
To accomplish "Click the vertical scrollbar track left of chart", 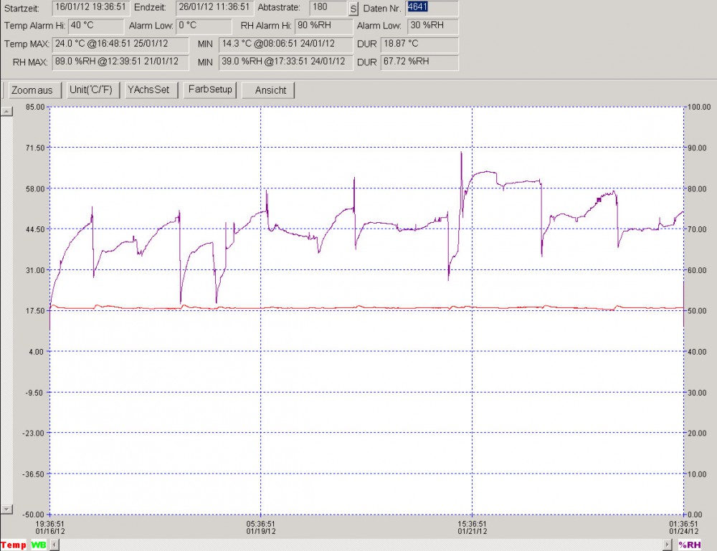I will [x=6, y=308].
